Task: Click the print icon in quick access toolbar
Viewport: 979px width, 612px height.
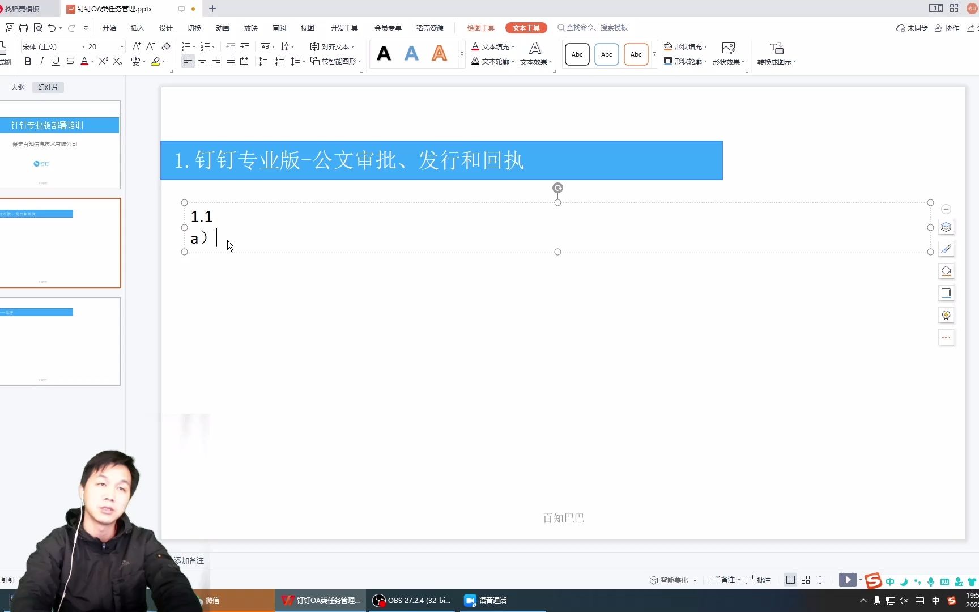Action: click(23, 28)
